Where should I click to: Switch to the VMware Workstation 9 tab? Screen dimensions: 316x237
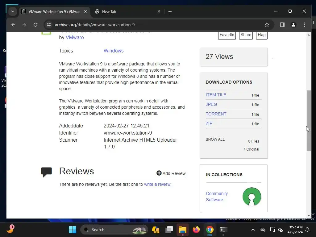pyautogui.click(x=54, y=11)
